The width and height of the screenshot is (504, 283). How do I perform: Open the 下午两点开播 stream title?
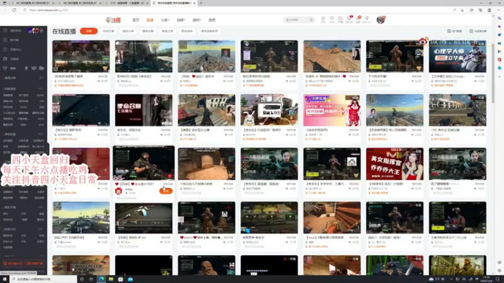[377, 76]
